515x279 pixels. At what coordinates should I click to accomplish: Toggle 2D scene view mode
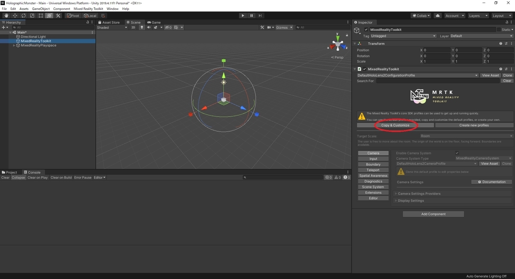tap(133, 27)
